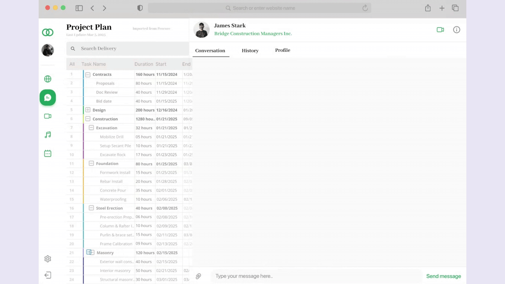This screenshot has height=284, width=505.
Task: Click the logout icon in sidebar
Action: click(x=48, y=275)
